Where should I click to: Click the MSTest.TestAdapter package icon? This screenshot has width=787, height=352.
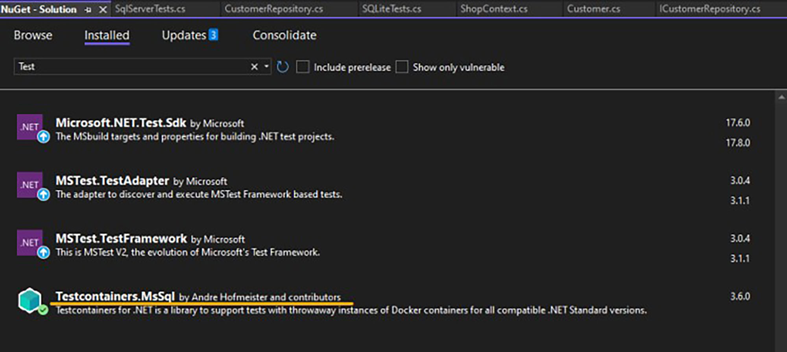tap(30, 184)
